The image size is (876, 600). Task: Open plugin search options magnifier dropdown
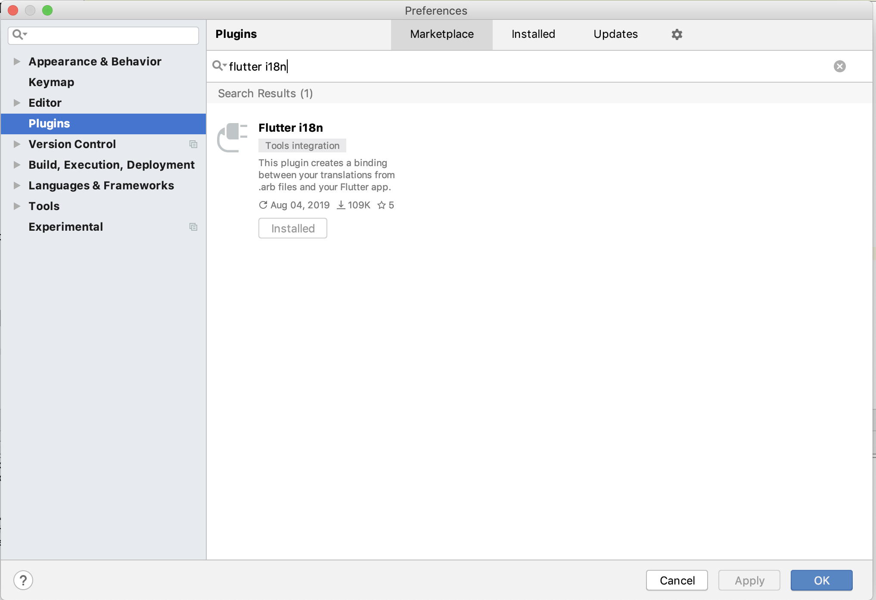pos(219,66)
